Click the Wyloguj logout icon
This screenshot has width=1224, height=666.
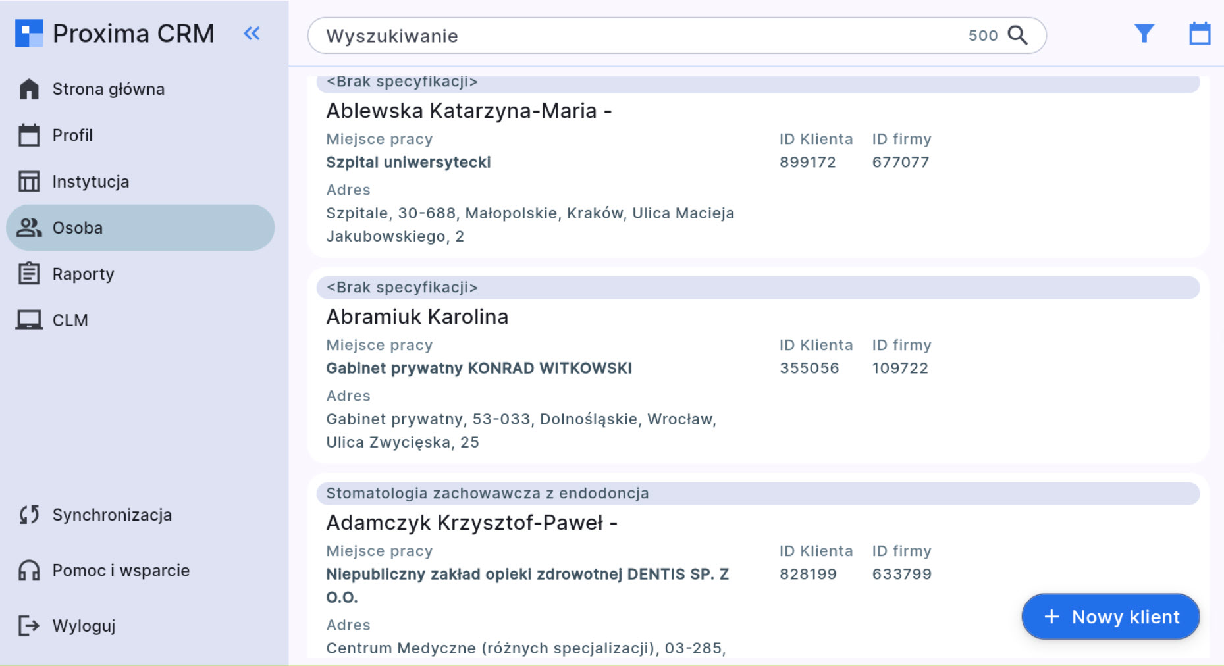pos(29,626)
